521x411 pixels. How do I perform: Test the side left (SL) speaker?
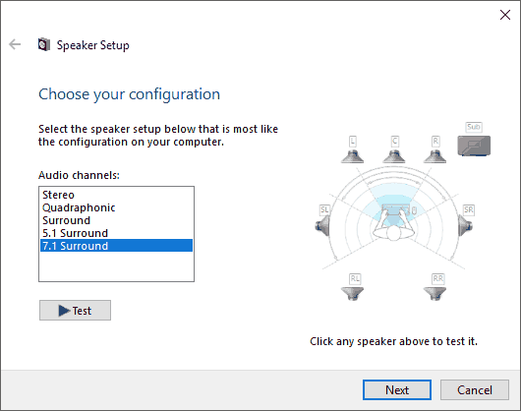(322, 225)
